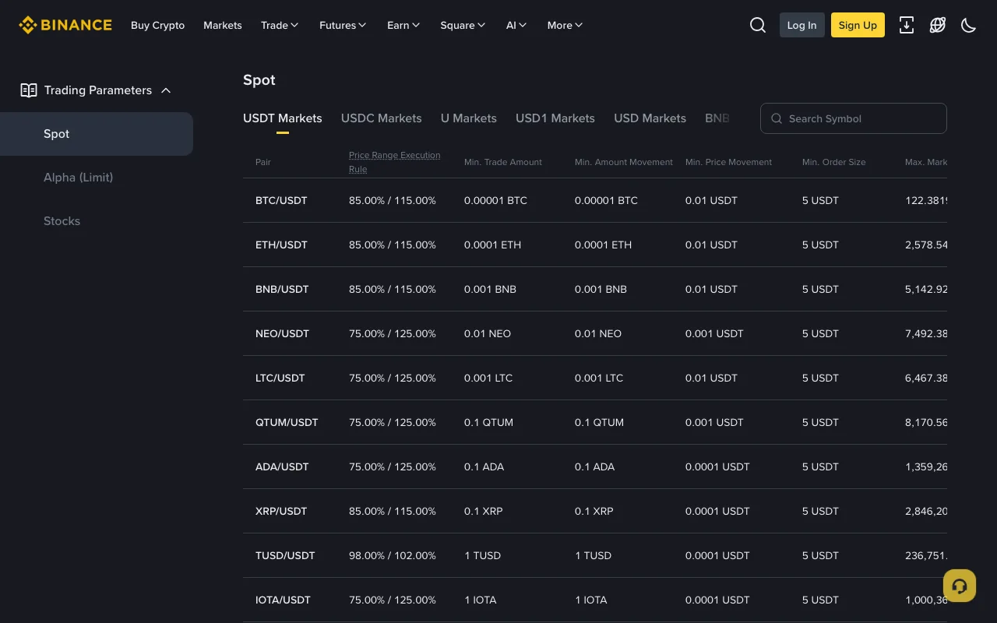The height and width of the screenshot is (623, 997).
Task: Go to the Markets page
Action: point(223,25)
